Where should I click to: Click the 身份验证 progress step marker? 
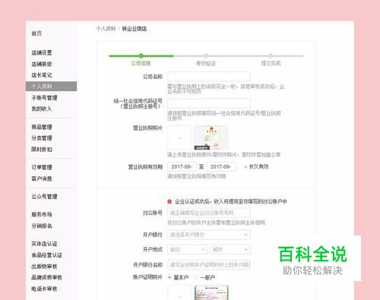coord(206,56)
